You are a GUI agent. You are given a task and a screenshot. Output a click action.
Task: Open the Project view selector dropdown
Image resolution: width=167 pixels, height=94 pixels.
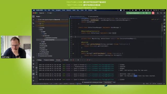pos(39,16)
